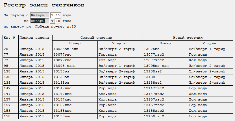The image size is (235, 121).
Task: Select old meter 13147гвс cell
Action: (75, 88)
